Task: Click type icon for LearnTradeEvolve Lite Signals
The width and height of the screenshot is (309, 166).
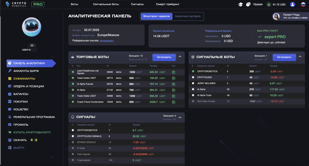Action: pyautogui.click(x=174, y=72)
